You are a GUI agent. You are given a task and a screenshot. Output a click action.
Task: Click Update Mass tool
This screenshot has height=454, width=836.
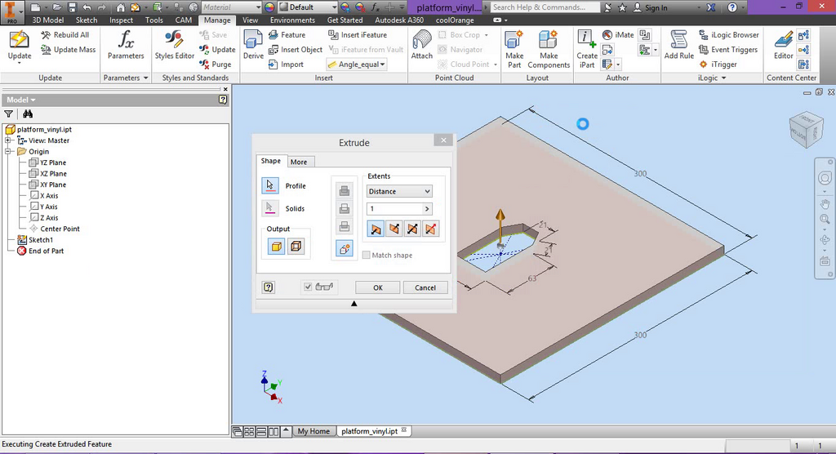(69, 50)
